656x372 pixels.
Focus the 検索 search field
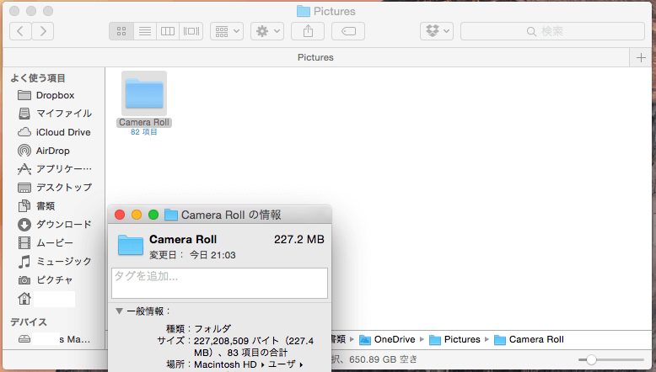pyautogui.click(x=552, y=31)
